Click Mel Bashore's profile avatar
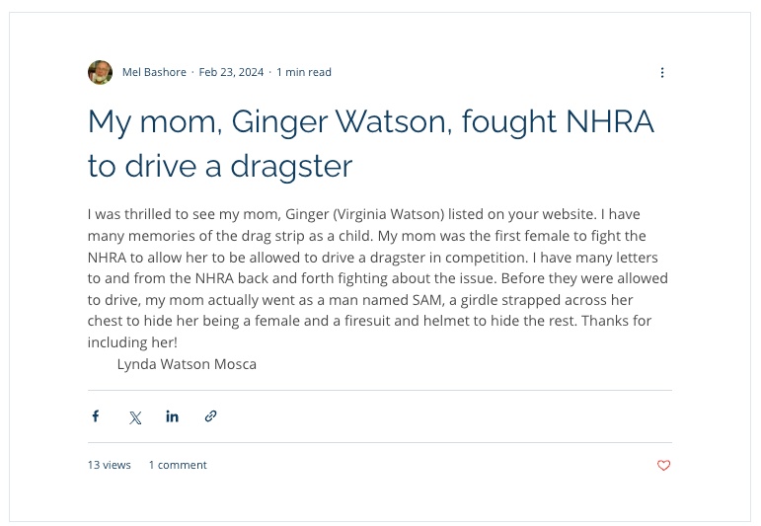This screenshot has height=526, width=761. pyautogui.click(x=100, y=72)
